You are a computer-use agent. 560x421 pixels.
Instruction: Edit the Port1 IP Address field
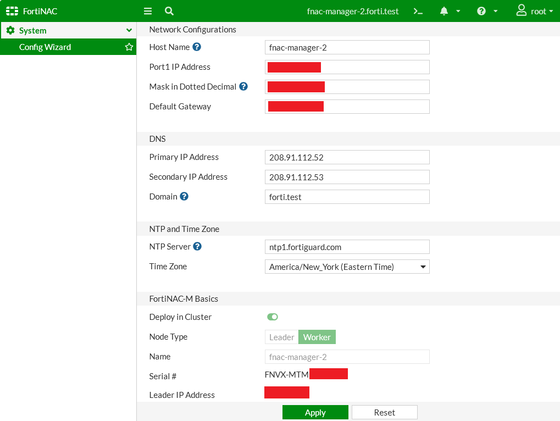pos(347,67)
